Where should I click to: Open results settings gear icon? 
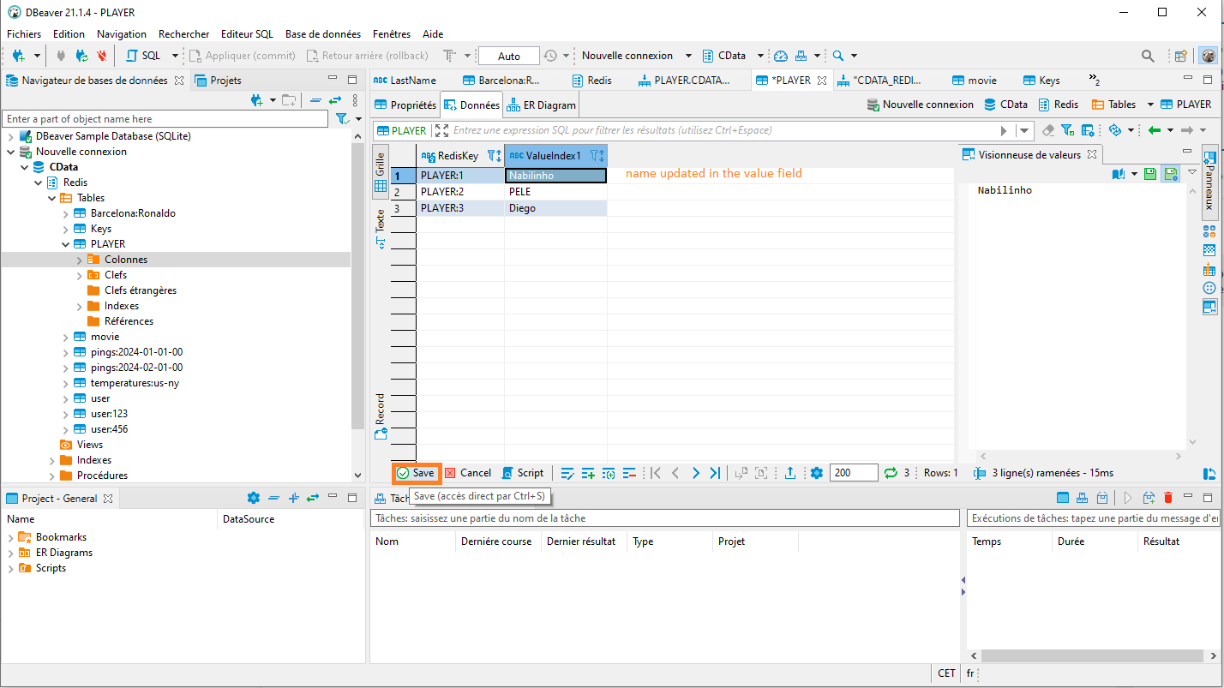[x=816, y=473]
